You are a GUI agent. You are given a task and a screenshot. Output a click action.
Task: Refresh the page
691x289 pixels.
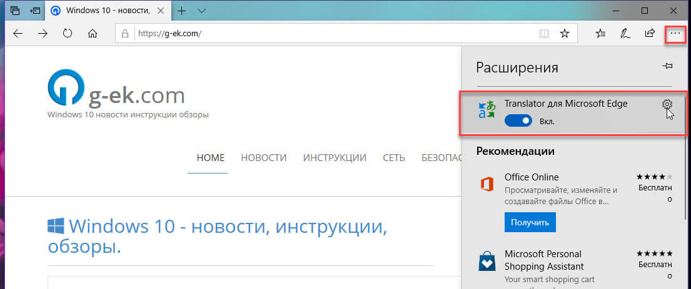pyautogui.click(x=68, y=34)
